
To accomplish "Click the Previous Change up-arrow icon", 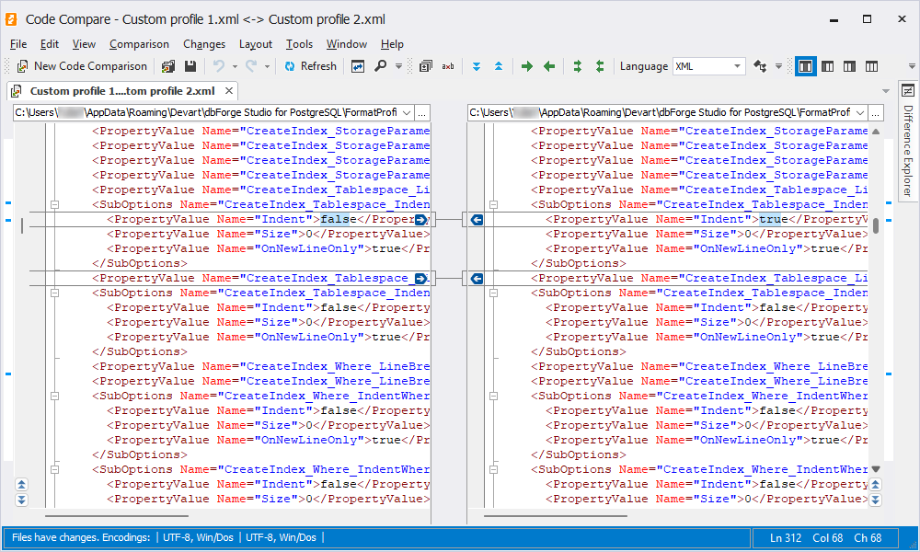I will (499, 66).
